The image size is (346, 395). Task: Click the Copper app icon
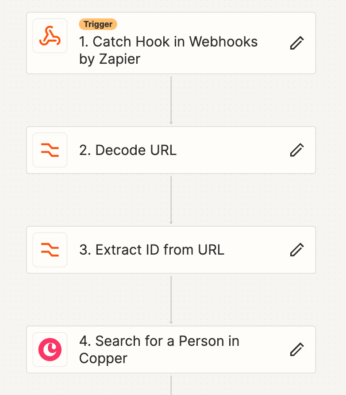click(50, 349)
